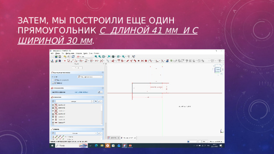Click the yellow Undo arrow icon
This screenshot has width=274, height=154.
point(65,56)
